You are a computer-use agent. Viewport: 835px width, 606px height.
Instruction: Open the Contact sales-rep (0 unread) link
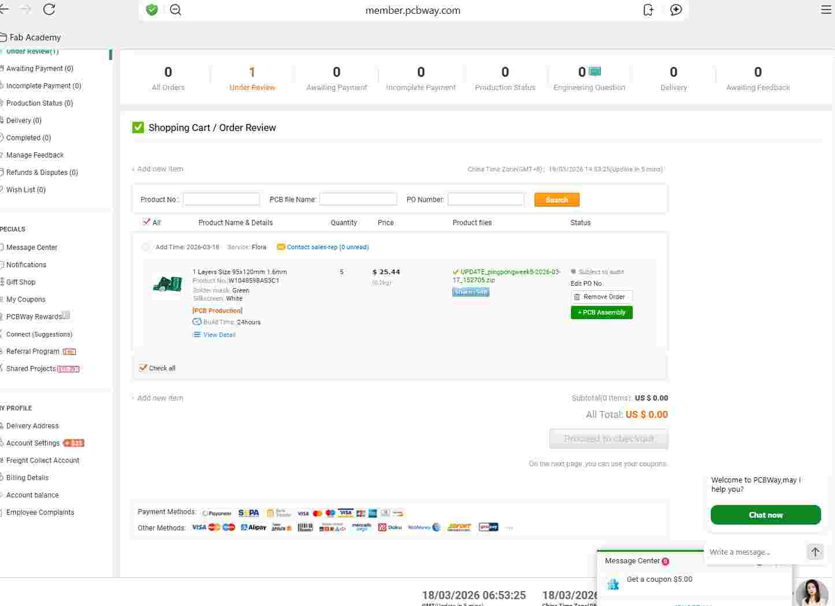tap(328, 247)
